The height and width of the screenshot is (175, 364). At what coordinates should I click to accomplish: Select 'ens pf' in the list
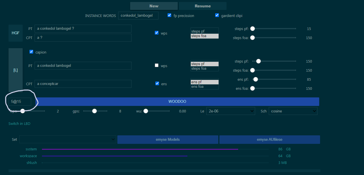[205, 82]
